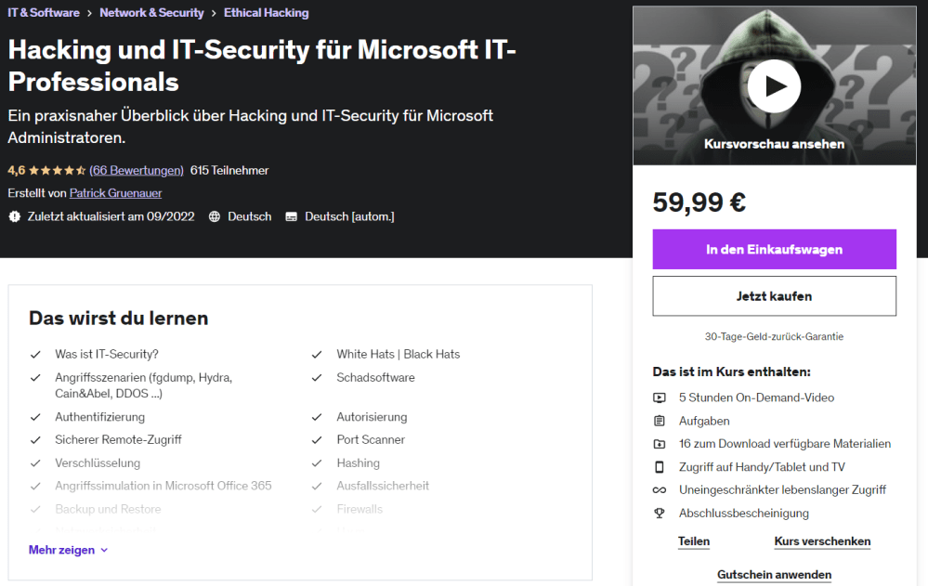
Task: Click the last-updated badge icon
Action: [x=14, y=216]
